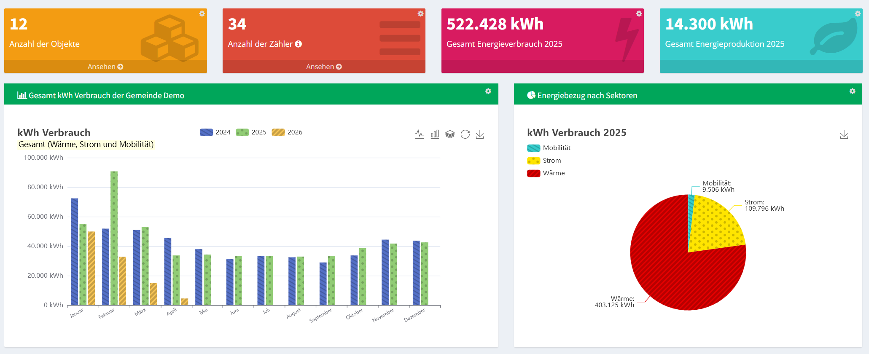869x354 pixels.
Task: Click arrow icon beside Ansehen on Zähler card
Action: 339,67
